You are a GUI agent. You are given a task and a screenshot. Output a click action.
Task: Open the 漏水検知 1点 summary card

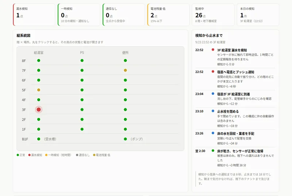pos(34,15)
